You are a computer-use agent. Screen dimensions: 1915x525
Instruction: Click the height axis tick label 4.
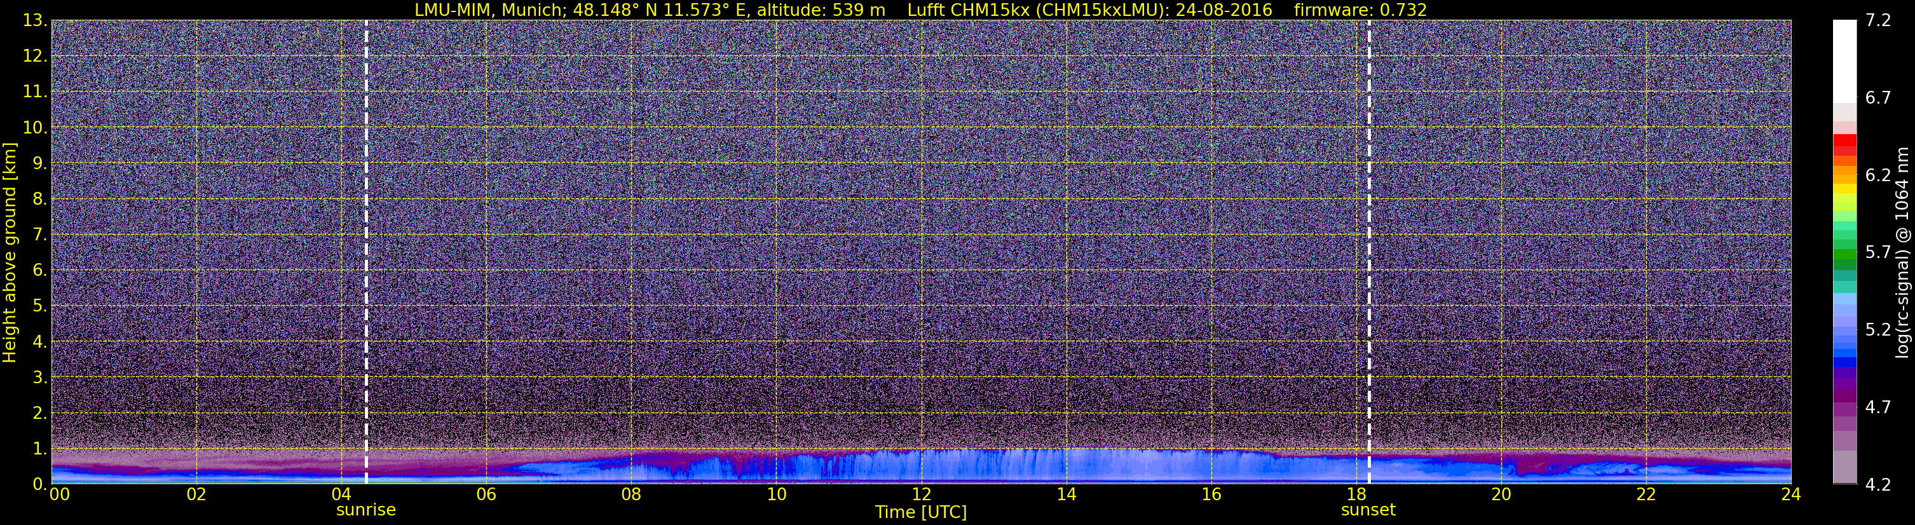click(39, 341)
